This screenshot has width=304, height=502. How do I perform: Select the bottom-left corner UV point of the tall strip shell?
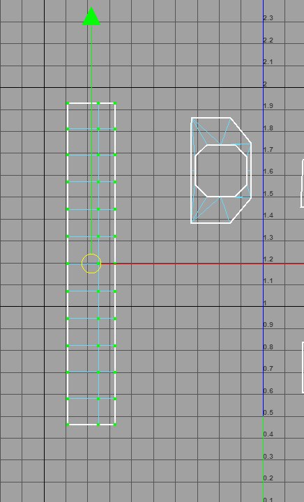[x=68, y=425]
